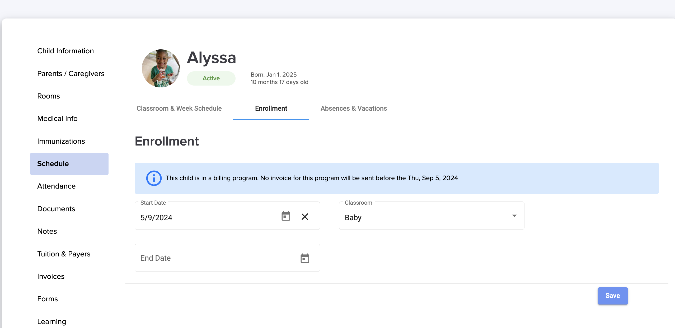The width and height of the screenshot is (675, 328).
Task: Expand the Classroom dropdown arrow
Action: [x=514, y=216]
